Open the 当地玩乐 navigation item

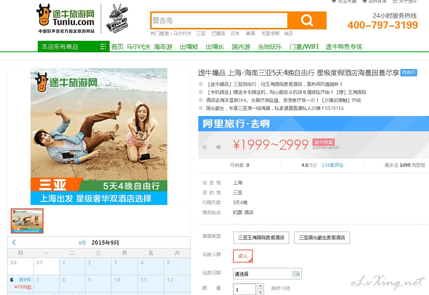(x=270, y=47)
